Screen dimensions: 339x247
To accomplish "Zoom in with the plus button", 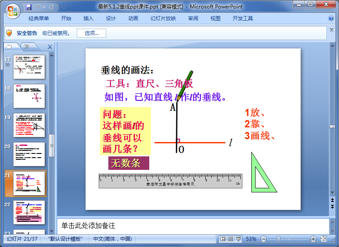I will (313, 239).
